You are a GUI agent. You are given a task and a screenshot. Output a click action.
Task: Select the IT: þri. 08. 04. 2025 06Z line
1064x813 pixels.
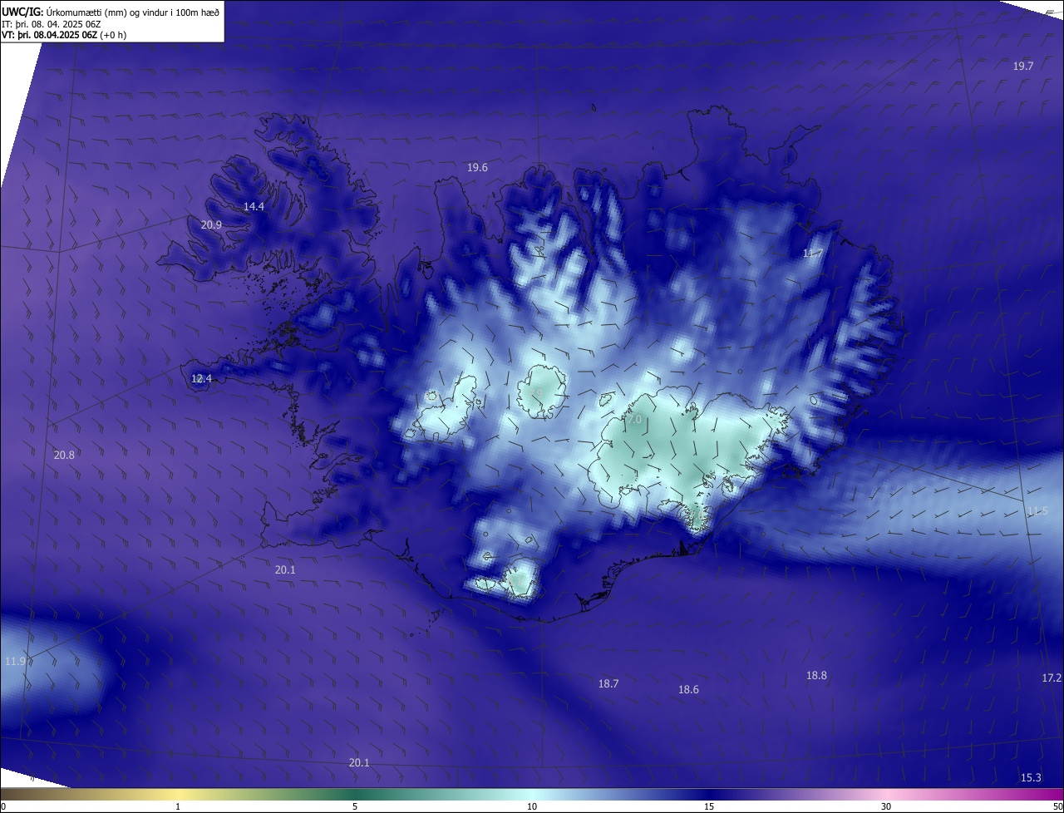click(52, 23)
